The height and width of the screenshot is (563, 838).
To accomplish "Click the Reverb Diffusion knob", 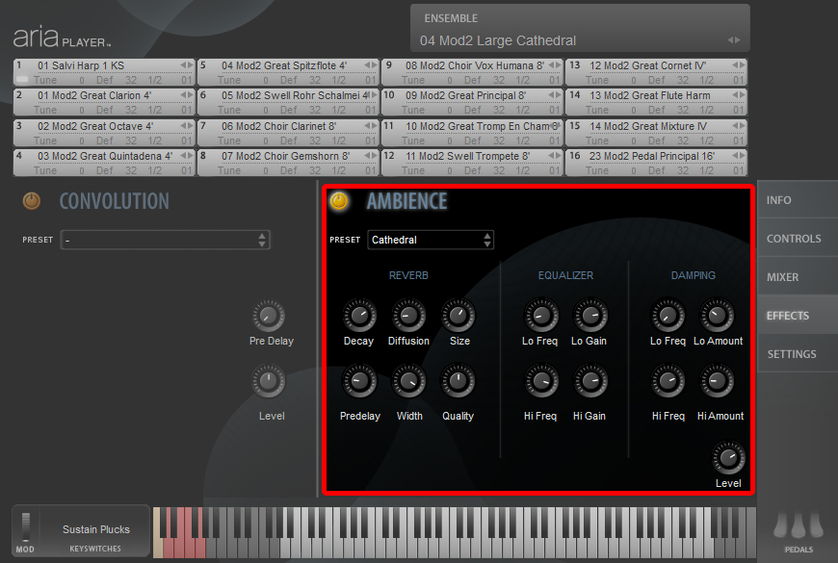I will click(408, 315).
